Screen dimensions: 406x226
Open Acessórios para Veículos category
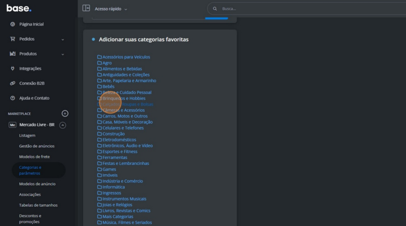(x=126, y=57)
